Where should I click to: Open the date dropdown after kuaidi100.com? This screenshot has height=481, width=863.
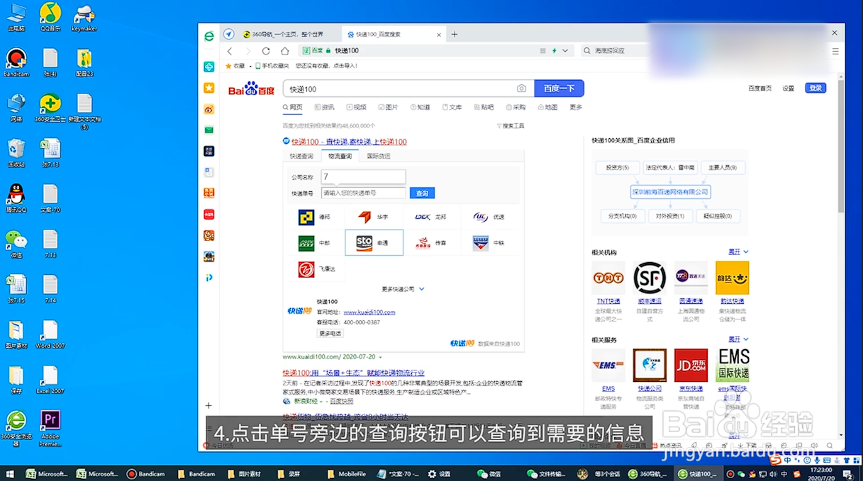point(380,357)
